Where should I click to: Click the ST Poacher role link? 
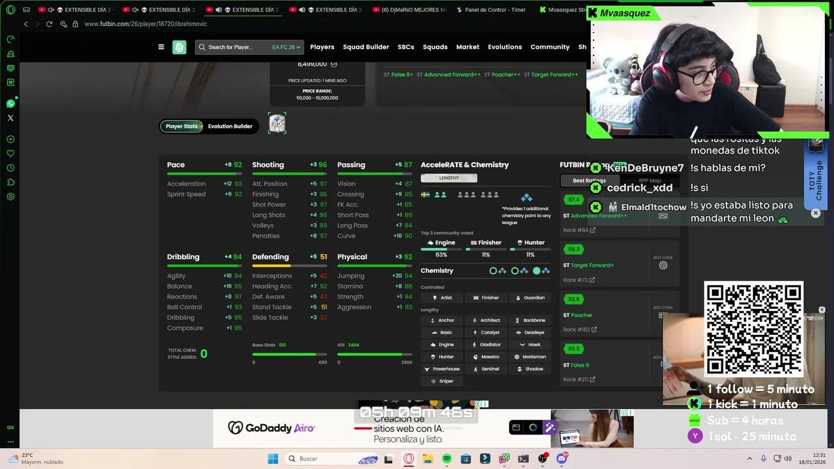click(577, 315)
